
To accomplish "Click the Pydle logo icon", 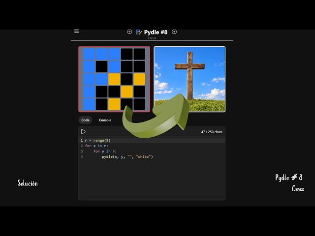I will click(139, 32).
